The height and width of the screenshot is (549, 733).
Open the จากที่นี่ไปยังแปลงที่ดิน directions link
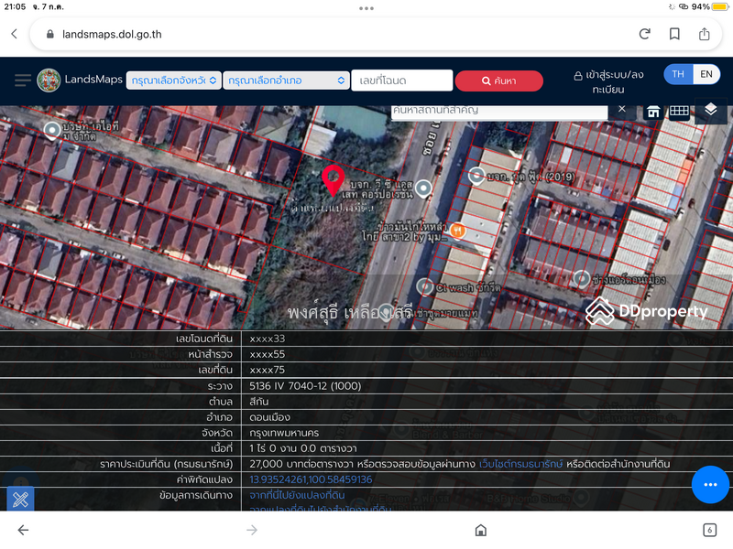pos(297,495)
